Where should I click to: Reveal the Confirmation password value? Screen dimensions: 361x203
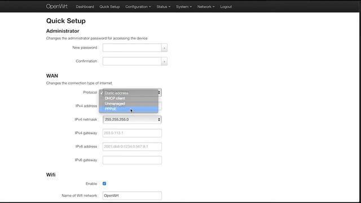(164, 61)
